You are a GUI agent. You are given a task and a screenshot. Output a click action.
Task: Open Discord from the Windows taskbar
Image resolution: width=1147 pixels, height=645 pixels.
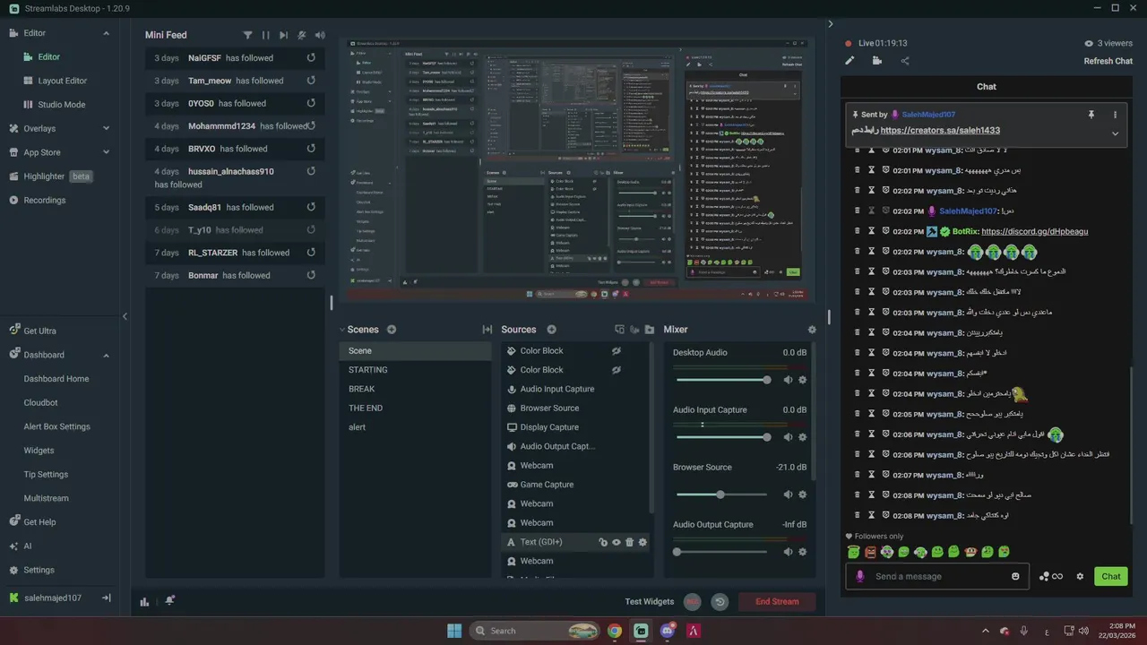point(667,631)
